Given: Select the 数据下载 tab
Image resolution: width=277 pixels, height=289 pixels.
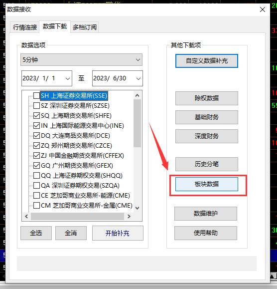Looking at the screenshot, I should 55,26.
